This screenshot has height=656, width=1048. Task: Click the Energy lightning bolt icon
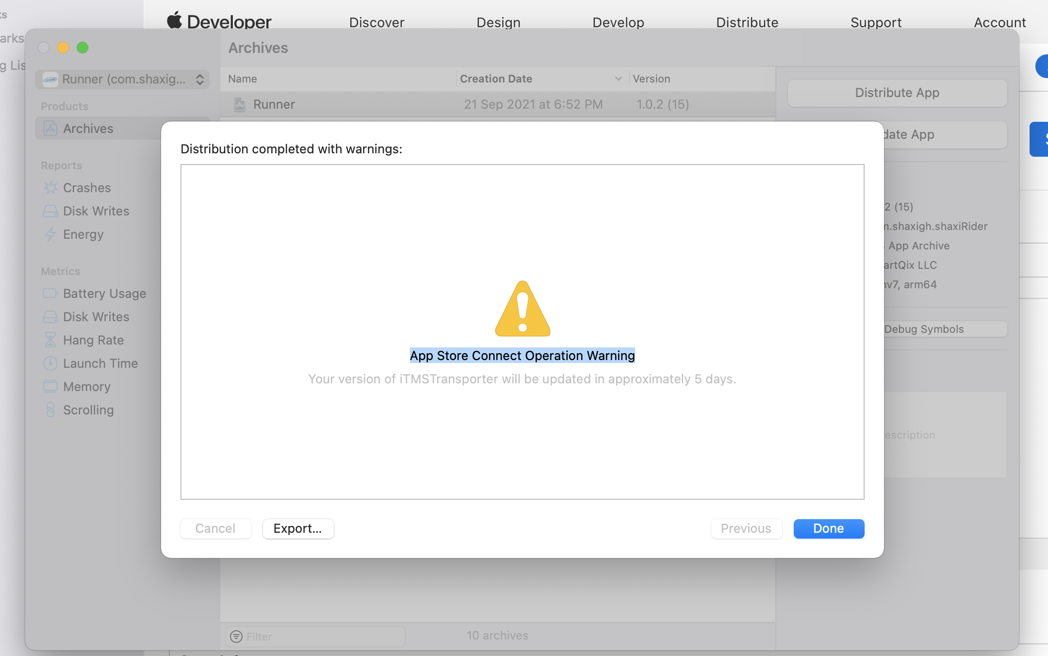point(50,234)
